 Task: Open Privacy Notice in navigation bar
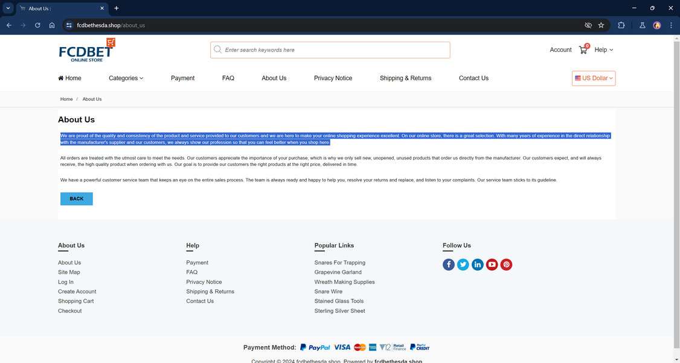pyautogui.click(x=333, y=78)
